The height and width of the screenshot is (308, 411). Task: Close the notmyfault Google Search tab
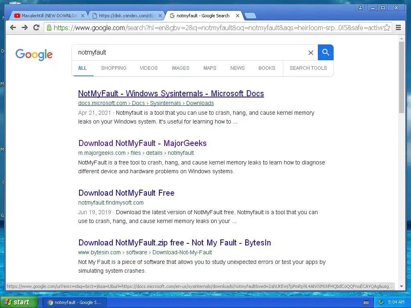pos(238,16)
